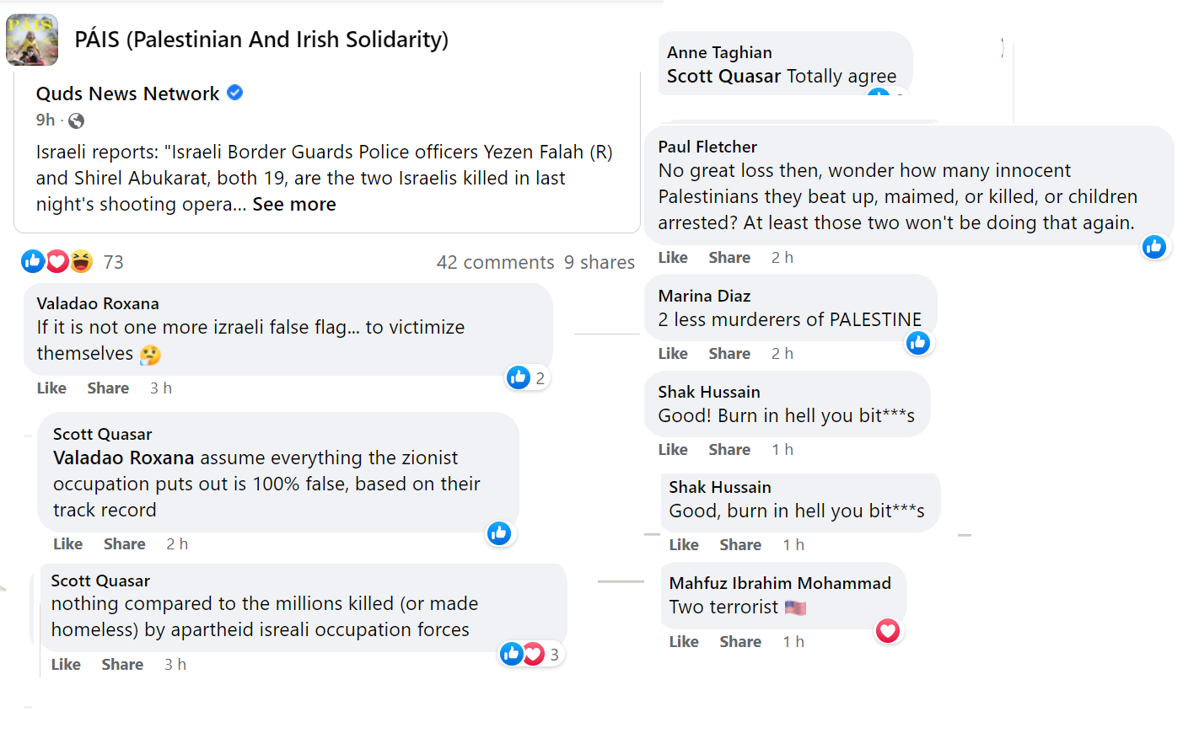The image size is (1199, 733).
Task: Share Valadao Roxana's comment
Action: (108, 388)
